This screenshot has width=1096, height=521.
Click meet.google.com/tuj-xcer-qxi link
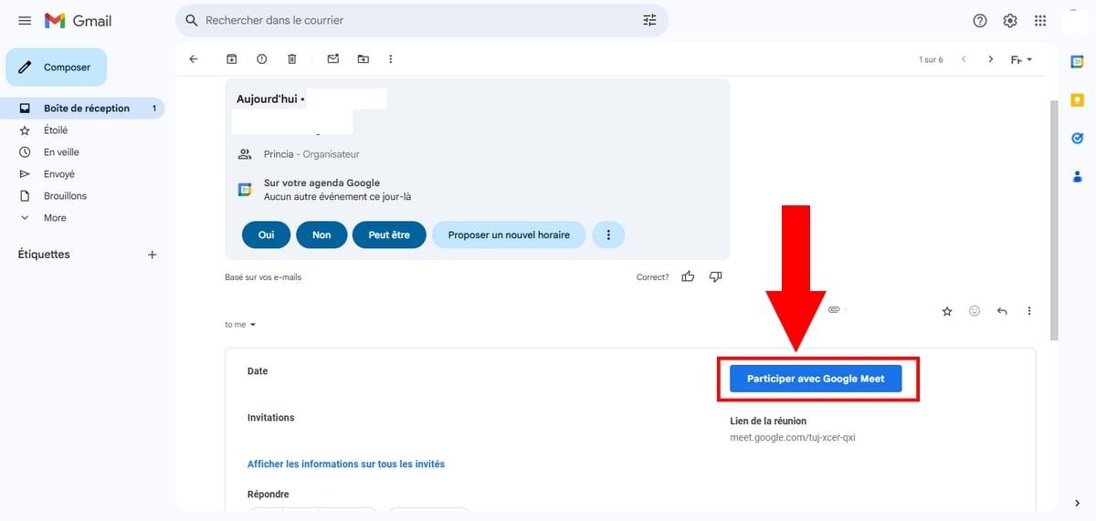click(792, 437)
